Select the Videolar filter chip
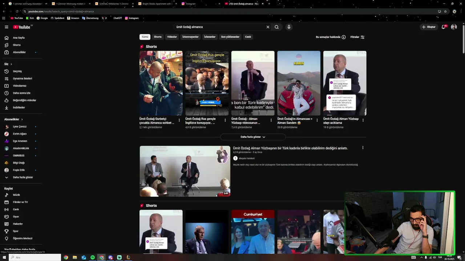Screen dimensions: 465x261 tap(172, 37)
